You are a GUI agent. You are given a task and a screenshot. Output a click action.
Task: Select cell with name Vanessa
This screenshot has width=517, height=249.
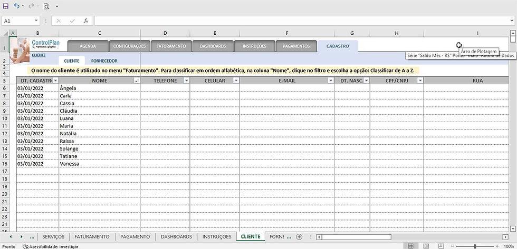(x=100, y=164)
